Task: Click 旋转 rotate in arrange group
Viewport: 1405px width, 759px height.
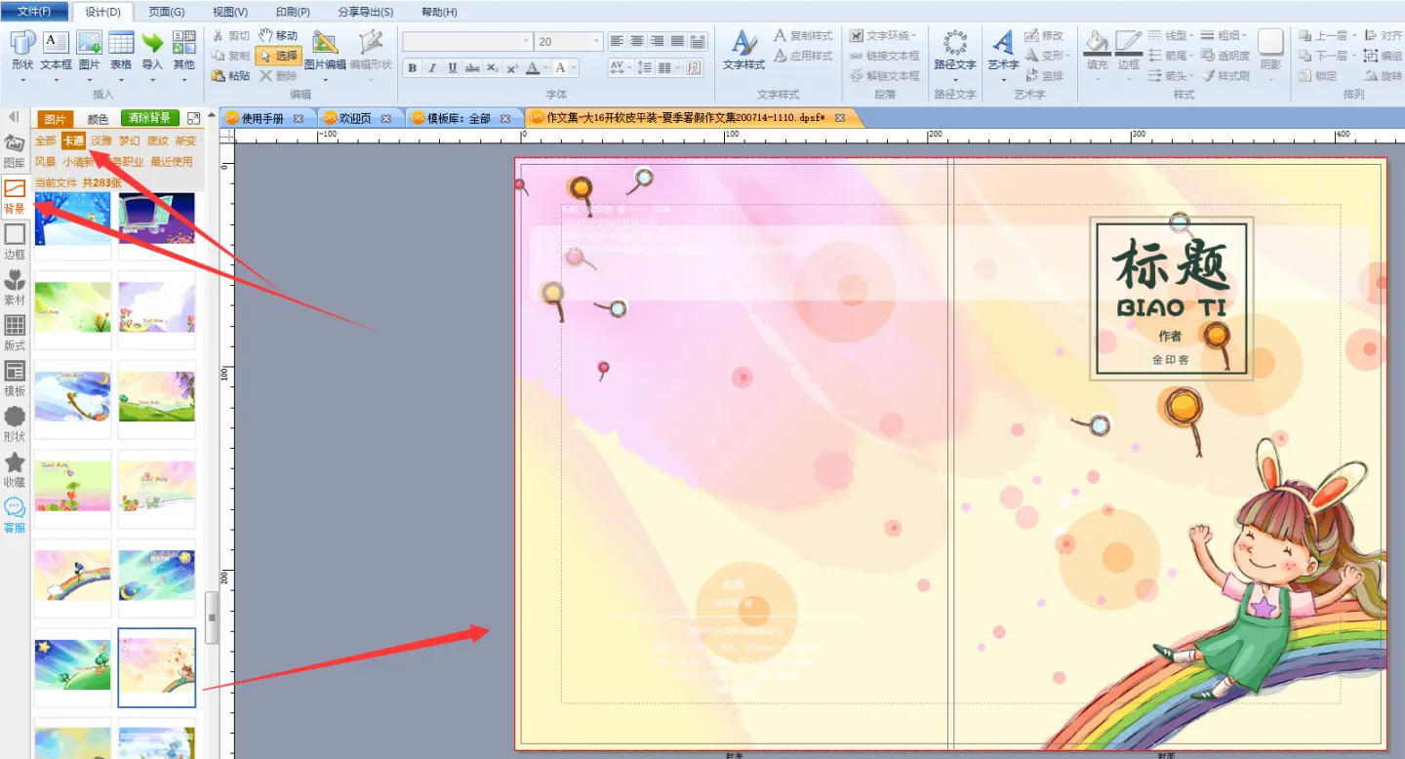Action: click(1383, 75)
